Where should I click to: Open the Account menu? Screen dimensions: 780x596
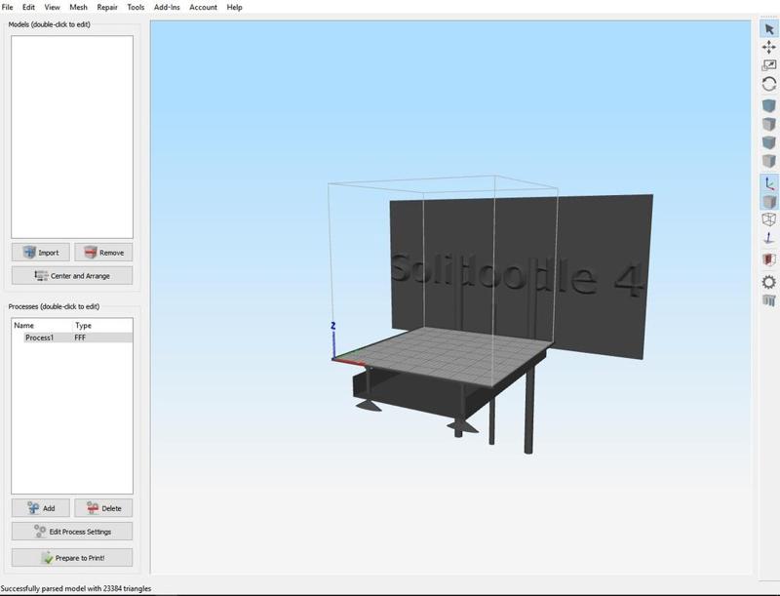click(x=203, y=7)
